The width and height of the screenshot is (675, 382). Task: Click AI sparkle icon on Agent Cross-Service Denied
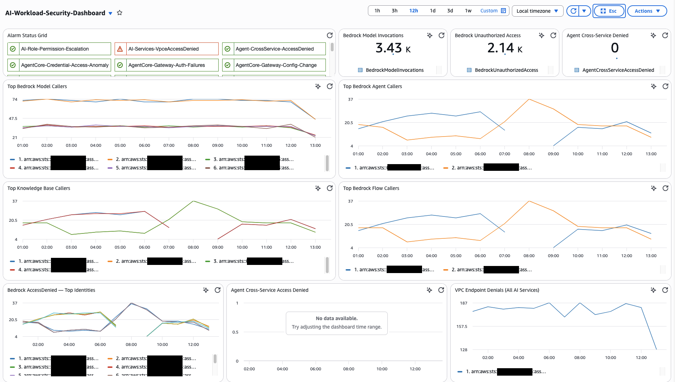pyautogui.click(x=653, y=35)
